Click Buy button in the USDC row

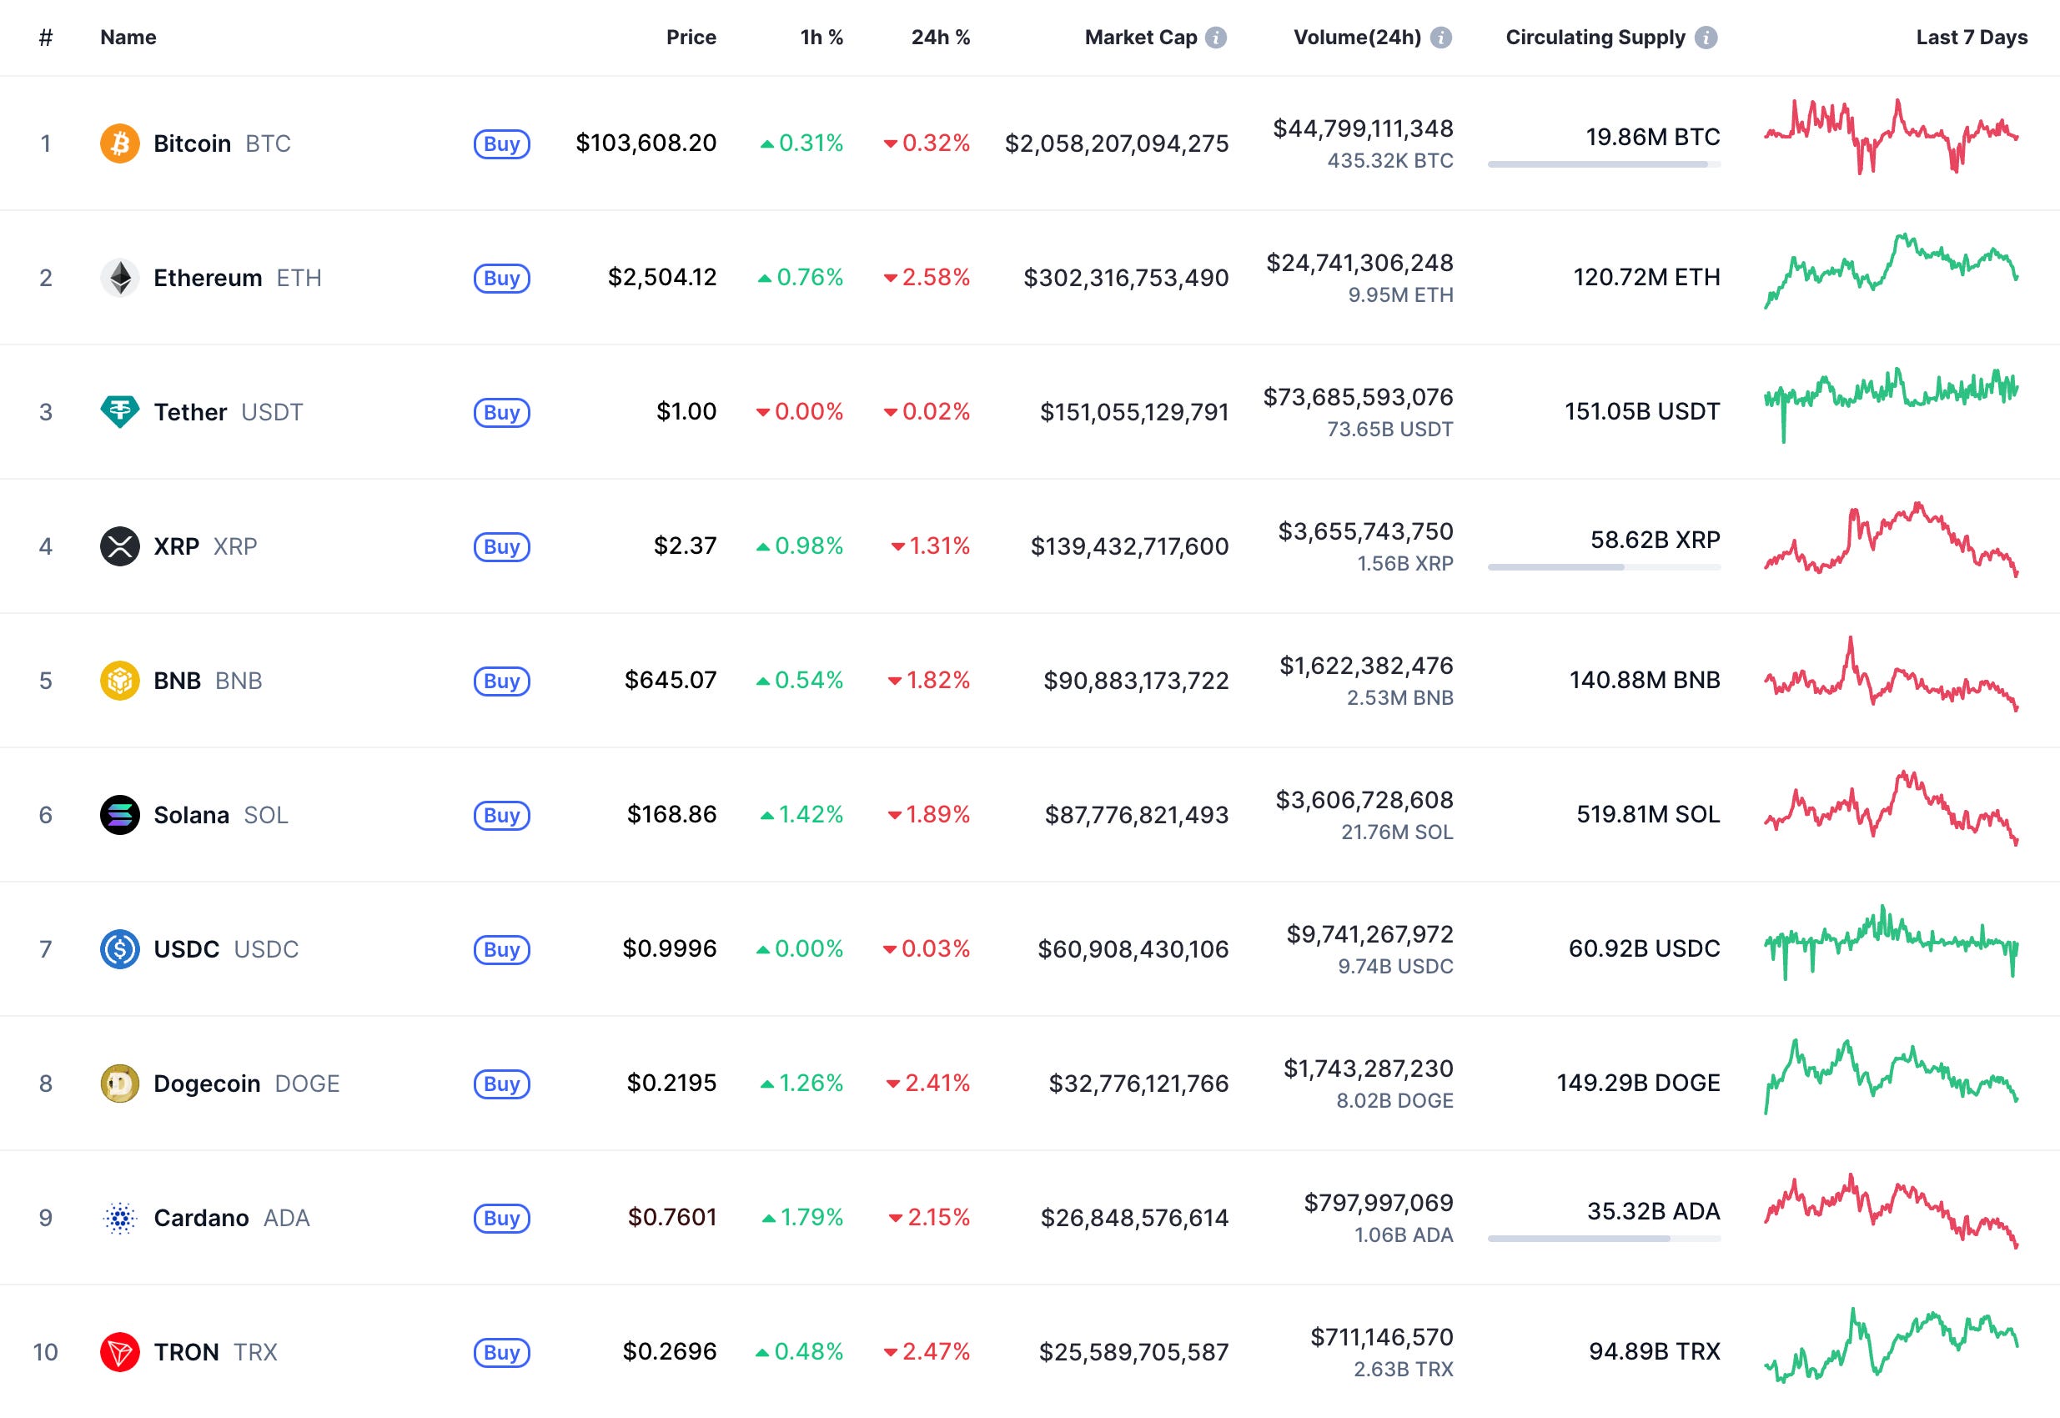(x=502, y=949)
